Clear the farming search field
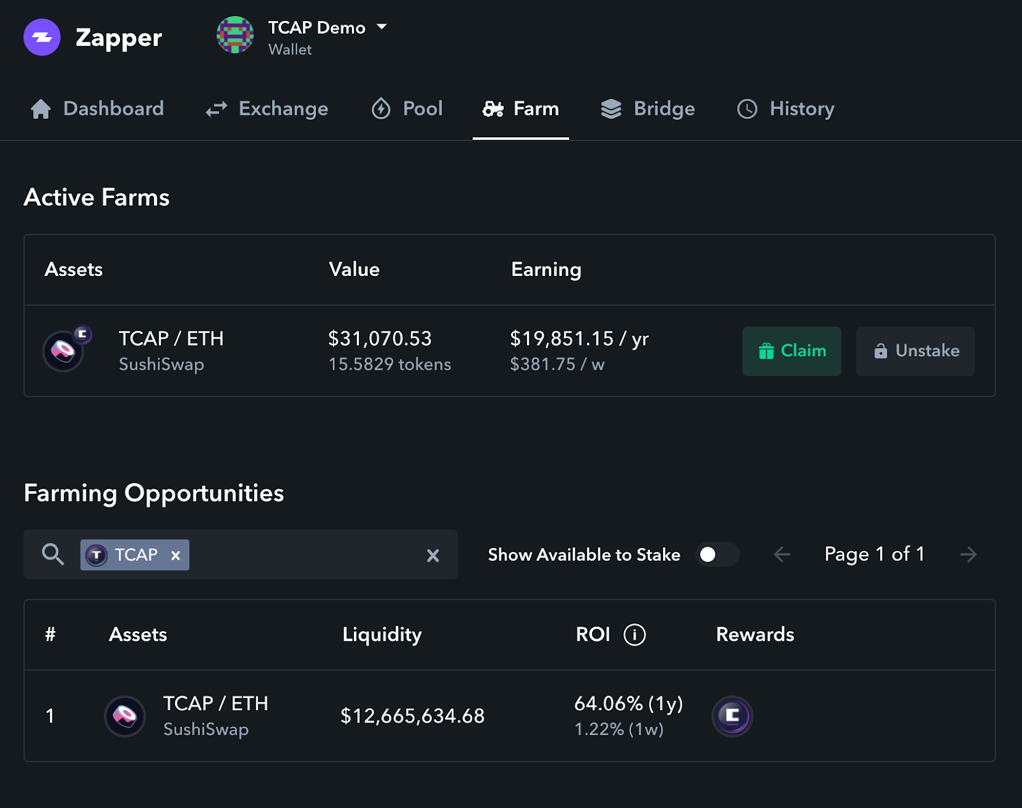The image size is (1022, 808). [432, 556]
